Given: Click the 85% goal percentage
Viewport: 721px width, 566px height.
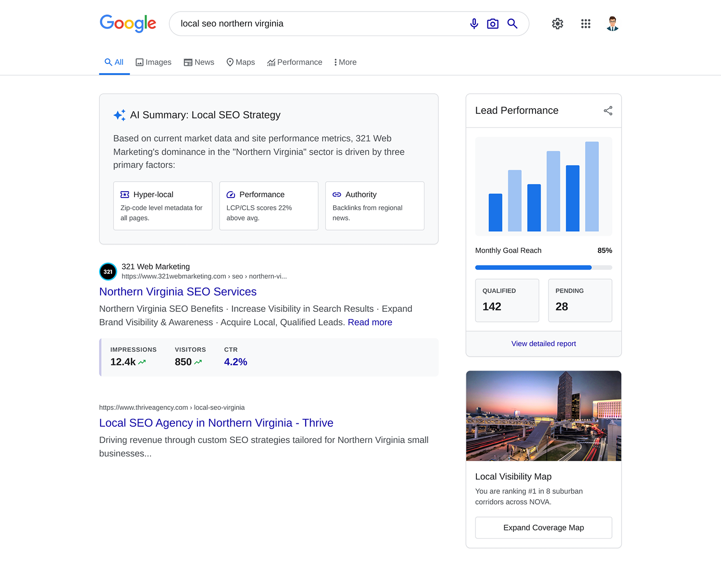Looking at the screenshot, I should tap(605, 250).
